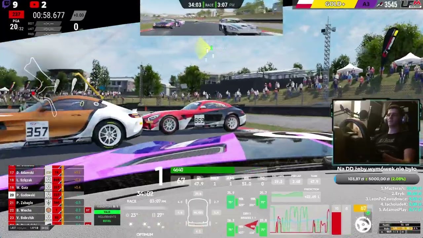Screen dimensions: 423x238
Task: Click the car damage outline diagram
Action: click(x=198, y=213)
